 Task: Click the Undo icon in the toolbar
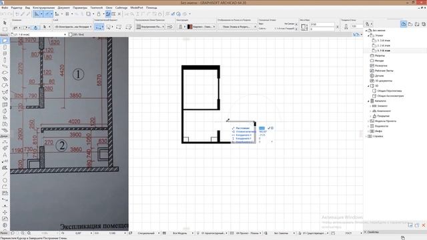coord(3,14)
